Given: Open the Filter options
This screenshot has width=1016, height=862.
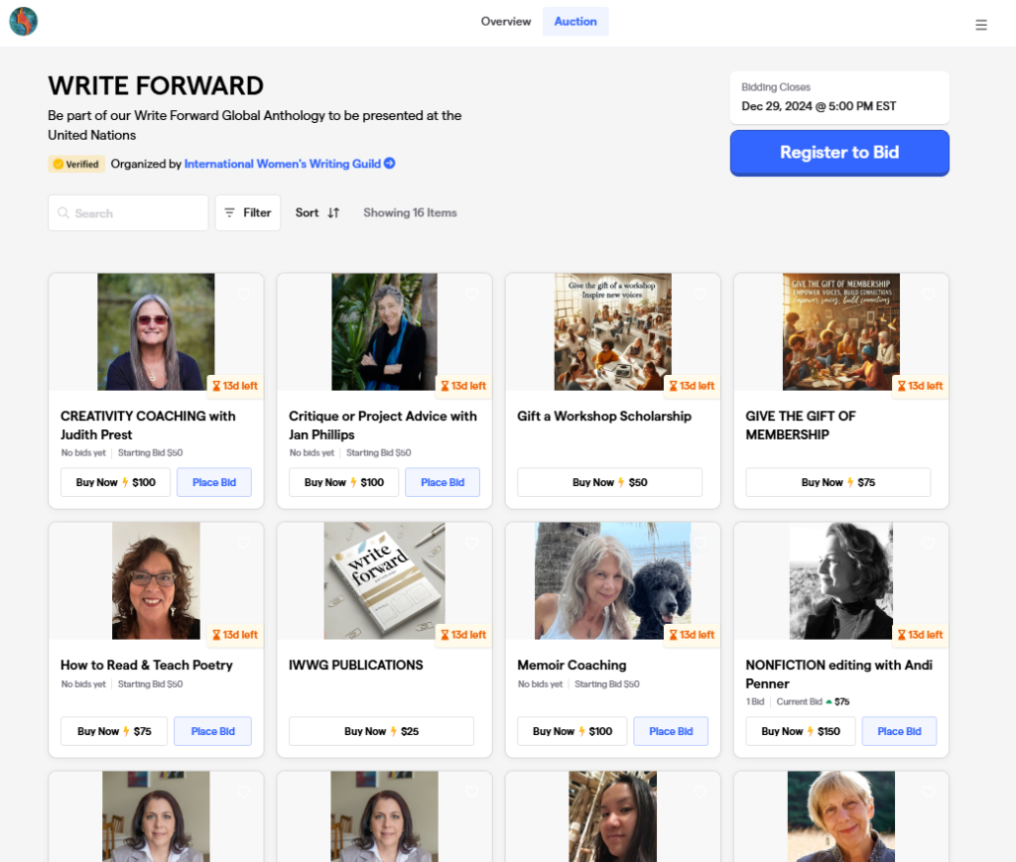Looking at the screenshot, I should (248, 213).
